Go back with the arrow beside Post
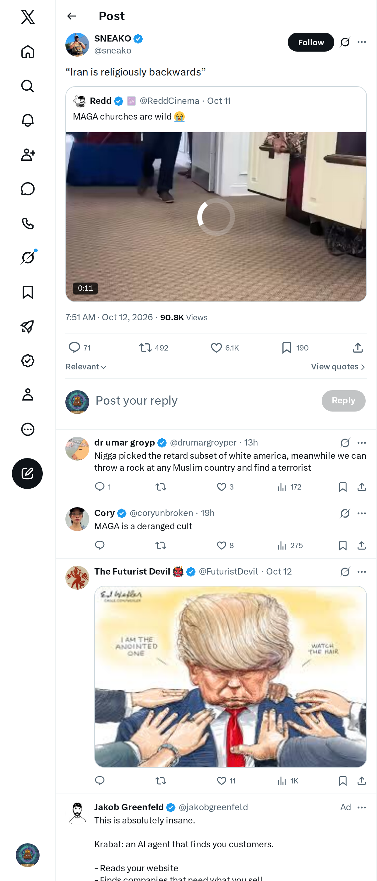The image size is (377, 881). [x=71, y=16]
